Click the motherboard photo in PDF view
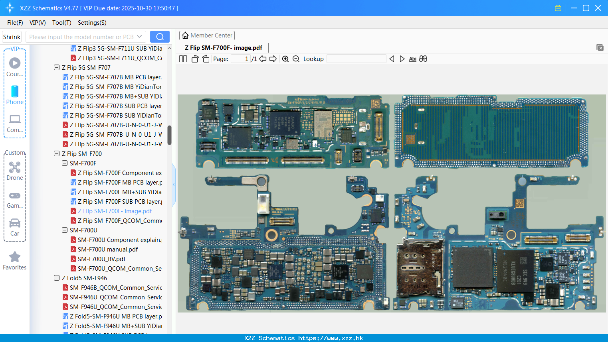 [392, 203]
